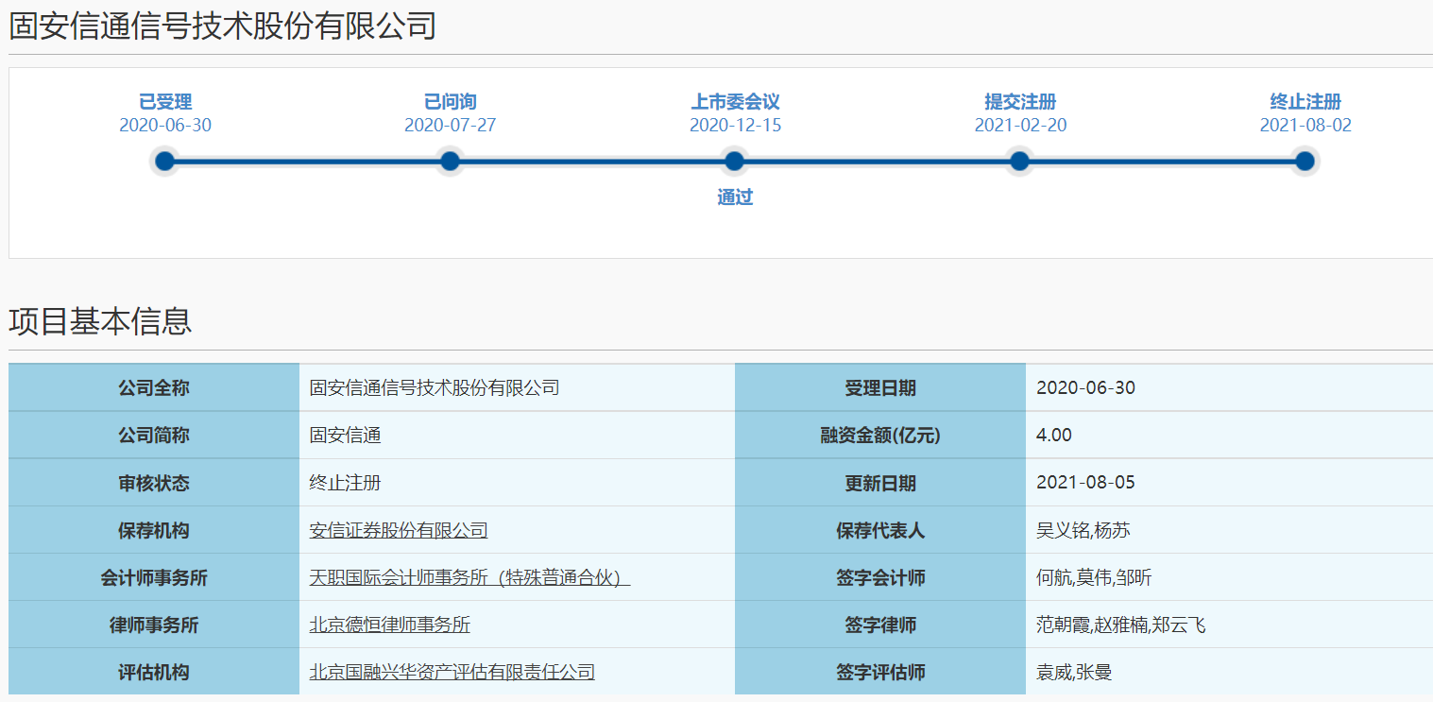Click the 公司简称 header cell

pyautogui.click(x=154, y=436)
